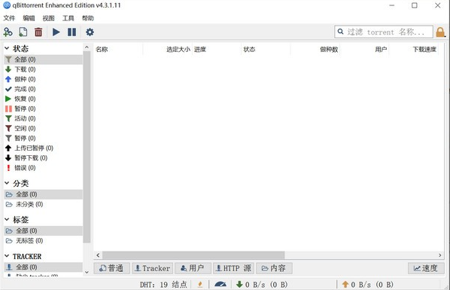Click the 速度 button
The width and height of the screenshot is (450, 290).
426,268
